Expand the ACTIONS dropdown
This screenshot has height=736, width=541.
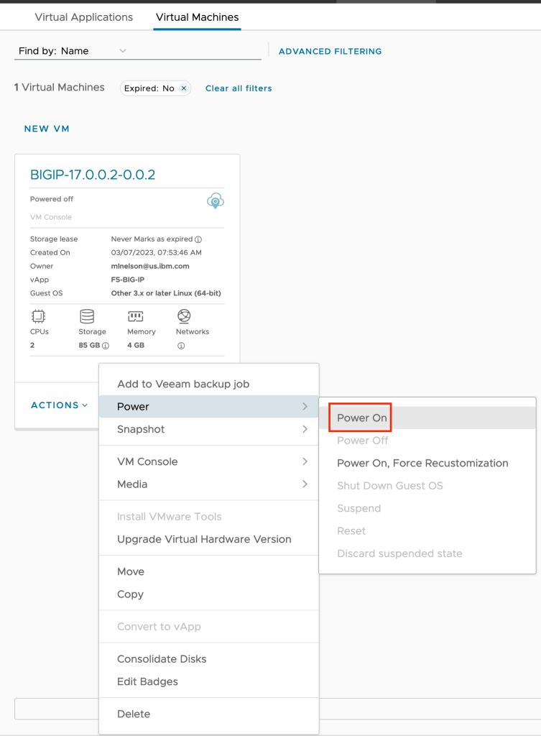[59, 405]
